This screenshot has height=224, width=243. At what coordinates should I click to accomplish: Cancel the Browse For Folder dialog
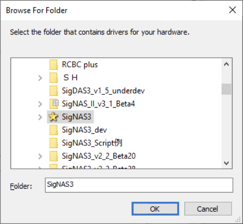click(208, 209)
